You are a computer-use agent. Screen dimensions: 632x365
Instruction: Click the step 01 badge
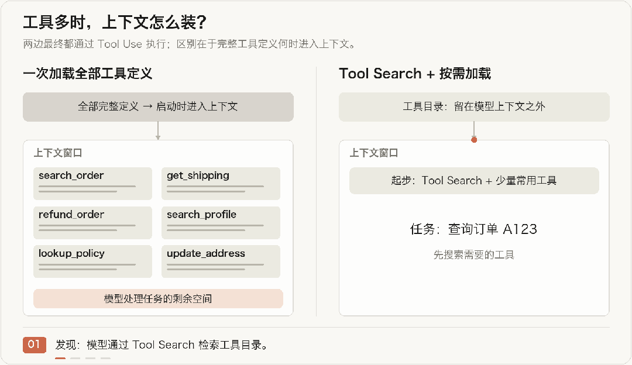click(x=35, y=345)
